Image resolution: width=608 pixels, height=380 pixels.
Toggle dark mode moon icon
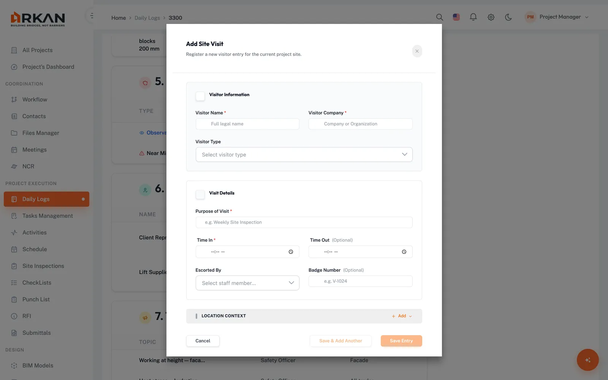click(x=508, y=17)
